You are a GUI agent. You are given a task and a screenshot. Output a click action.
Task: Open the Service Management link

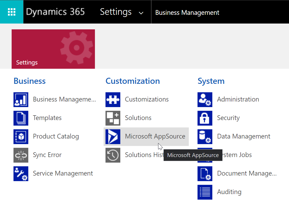click(x=63, y=173)
